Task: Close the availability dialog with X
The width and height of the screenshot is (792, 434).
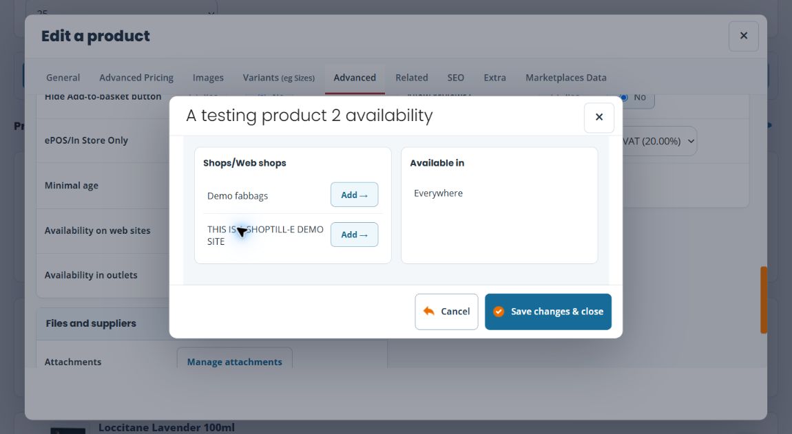Action: 599,118
